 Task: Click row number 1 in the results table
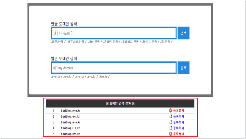click(x=53, y=111)
